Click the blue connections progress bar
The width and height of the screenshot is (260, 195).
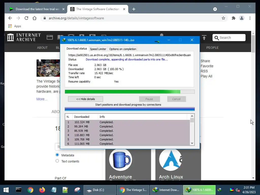click(x=130, y=109)
